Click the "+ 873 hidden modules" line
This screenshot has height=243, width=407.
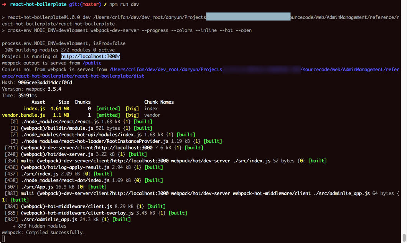(x=40, y=226)
